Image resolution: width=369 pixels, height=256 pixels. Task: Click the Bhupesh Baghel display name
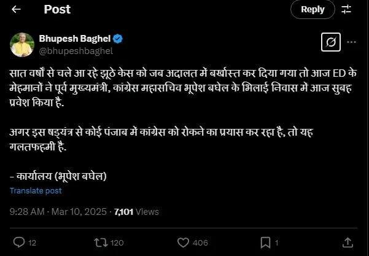(72, 39)
